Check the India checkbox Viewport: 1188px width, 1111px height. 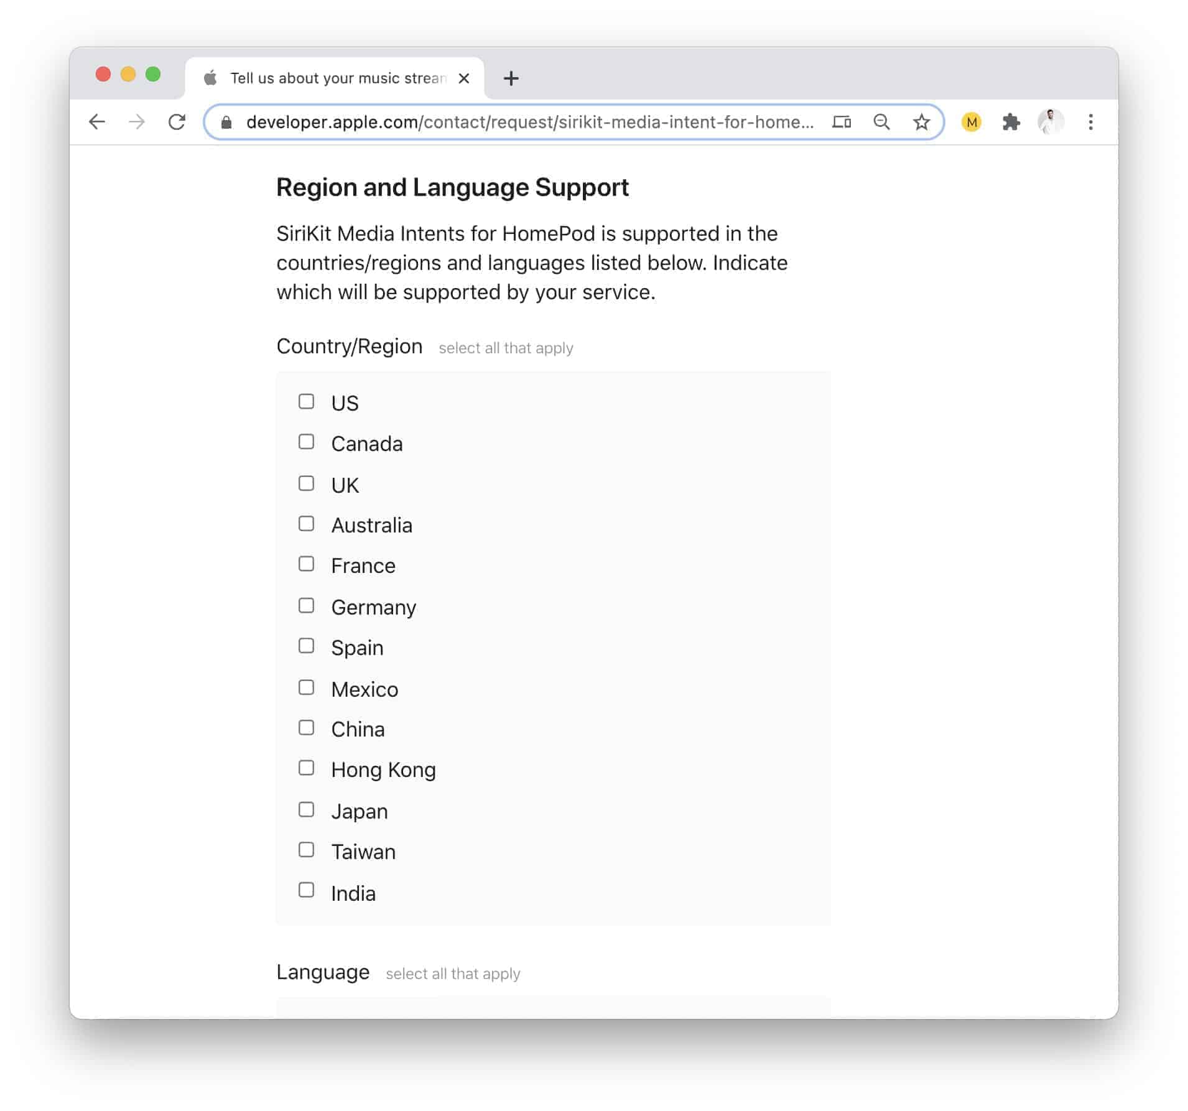pyautogui.click(x=306, y=891)
